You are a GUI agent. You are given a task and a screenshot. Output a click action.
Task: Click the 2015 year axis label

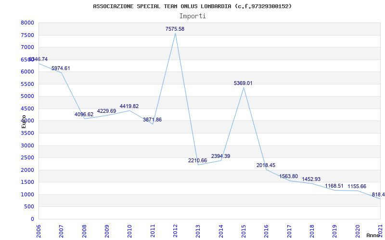tap(244, 231)
